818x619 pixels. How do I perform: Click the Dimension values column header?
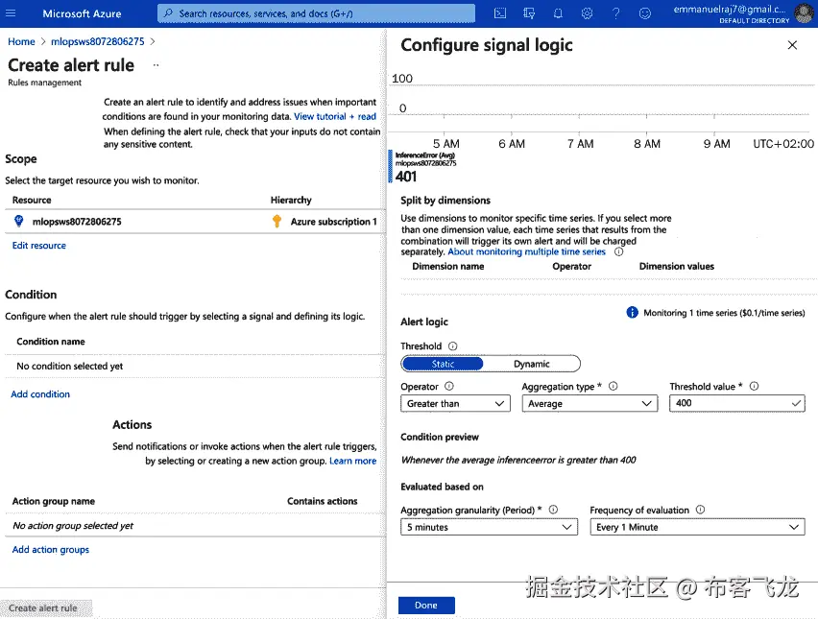pos(677,267)
